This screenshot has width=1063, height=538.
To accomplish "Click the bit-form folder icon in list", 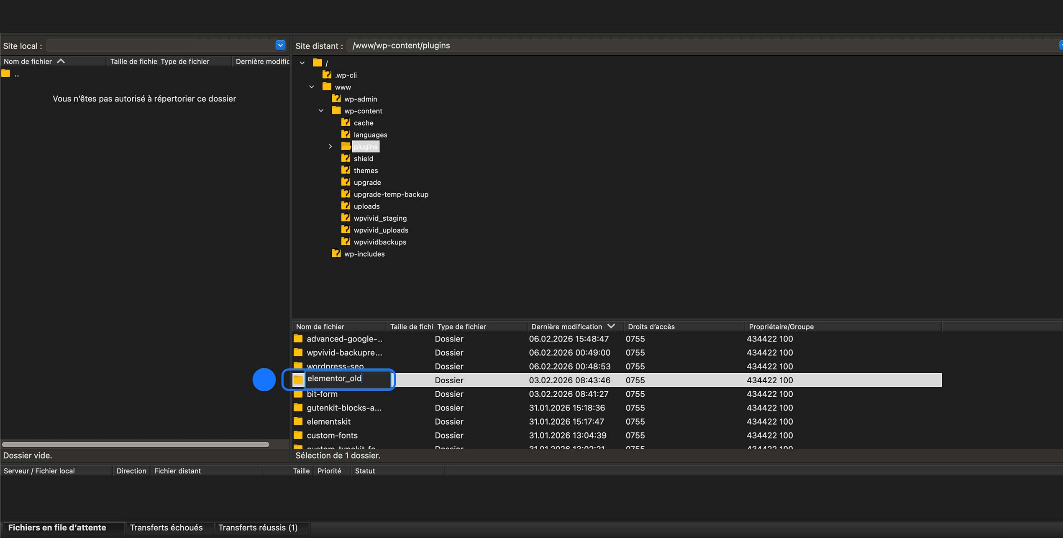I will tap(298, 394).
